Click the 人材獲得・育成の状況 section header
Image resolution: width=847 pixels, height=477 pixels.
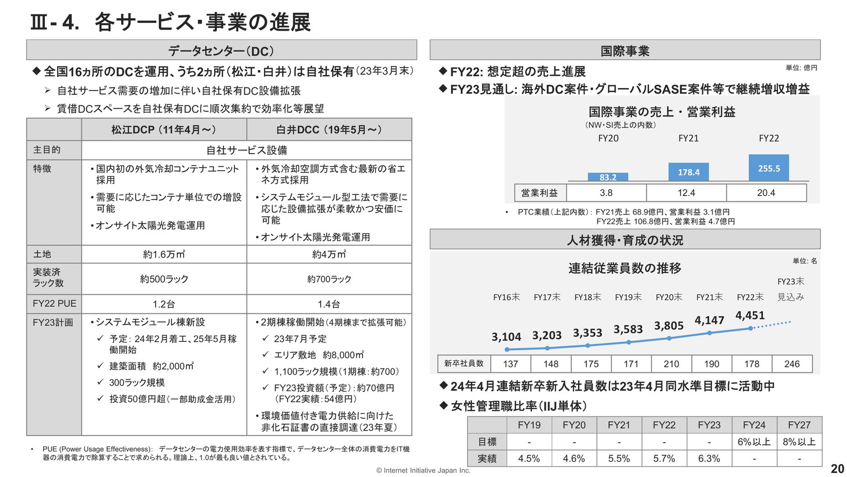(x=625, y=240)
